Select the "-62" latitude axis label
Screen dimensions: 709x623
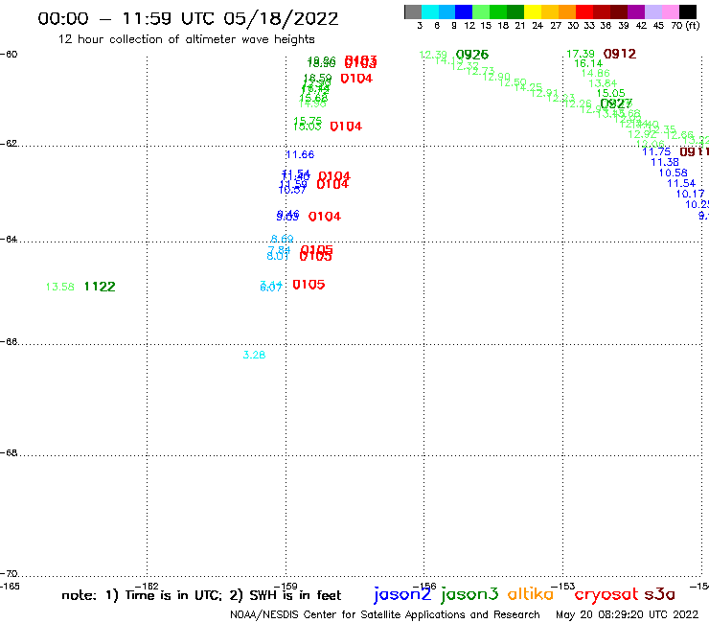[x=9, y=144]
